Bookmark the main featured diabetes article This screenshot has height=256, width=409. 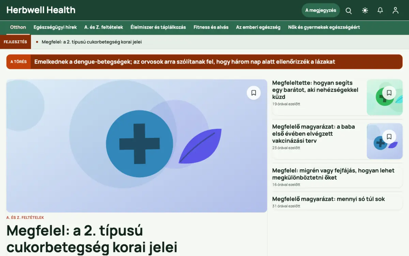(x=254, y=93)
